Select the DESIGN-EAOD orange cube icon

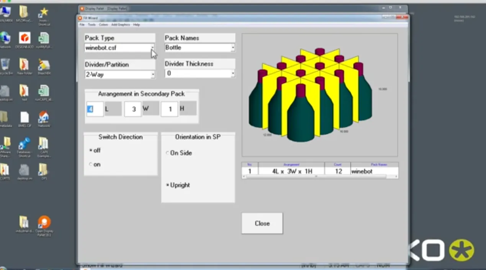pyautogui.click(x=25, y=38)
